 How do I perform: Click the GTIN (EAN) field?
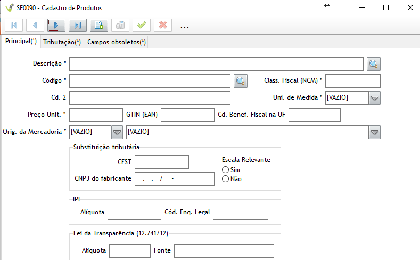click(187, 115)
